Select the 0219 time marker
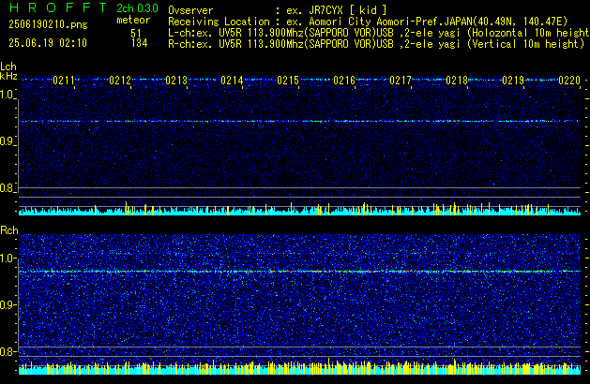The width and height of the screenshot is (590, 384). tap(513, 81)
